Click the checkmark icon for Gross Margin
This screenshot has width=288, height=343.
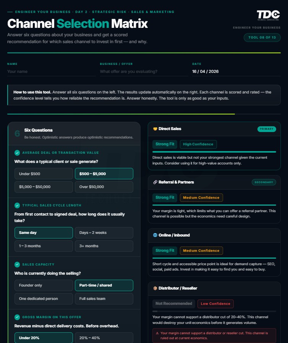pos(17,317)
